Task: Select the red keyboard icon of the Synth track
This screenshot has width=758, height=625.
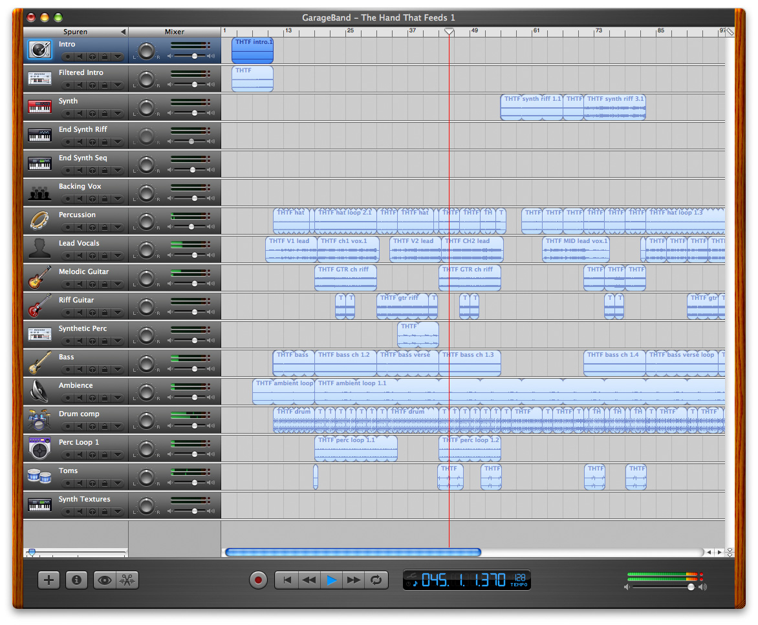Action: point(39,107)
